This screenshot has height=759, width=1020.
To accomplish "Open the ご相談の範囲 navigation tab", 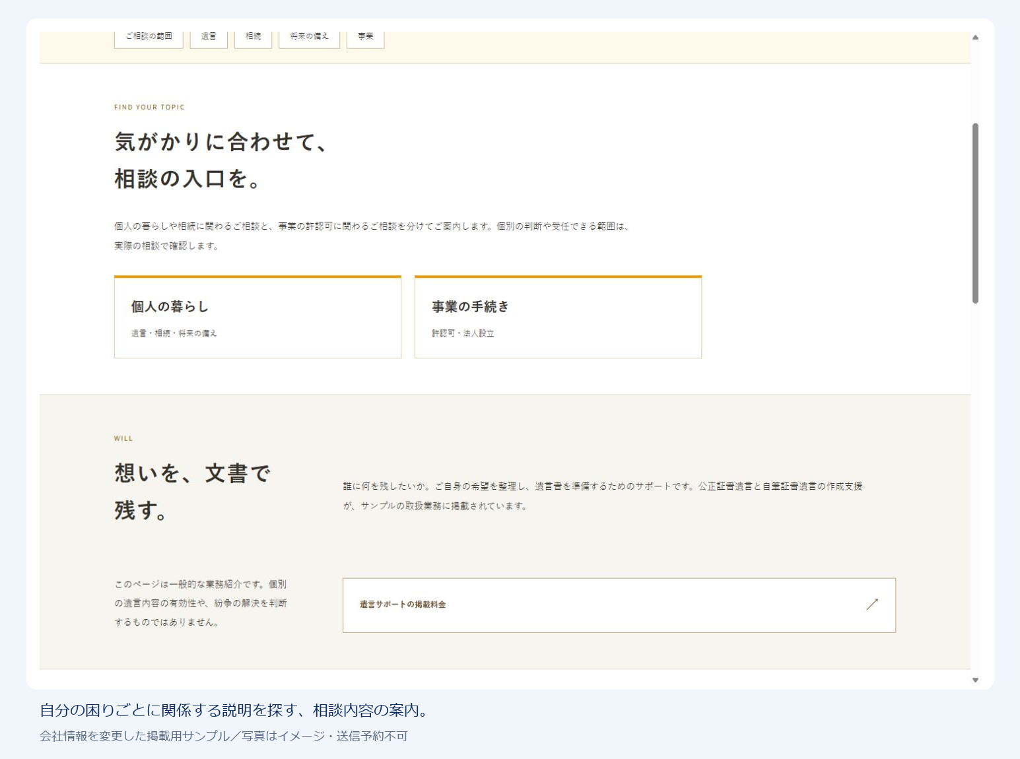I will coord(149,38).
